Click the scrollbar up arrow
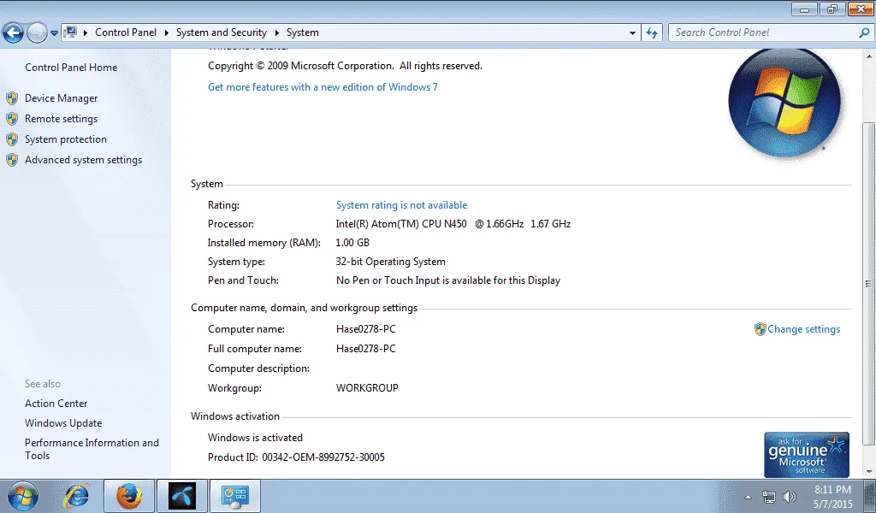 pyautogui.click(x=869, y=57)
